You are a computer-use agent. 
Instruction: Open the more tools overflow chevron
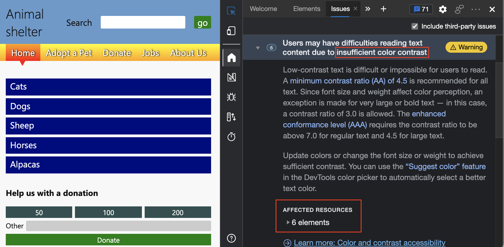click(368, 9)
